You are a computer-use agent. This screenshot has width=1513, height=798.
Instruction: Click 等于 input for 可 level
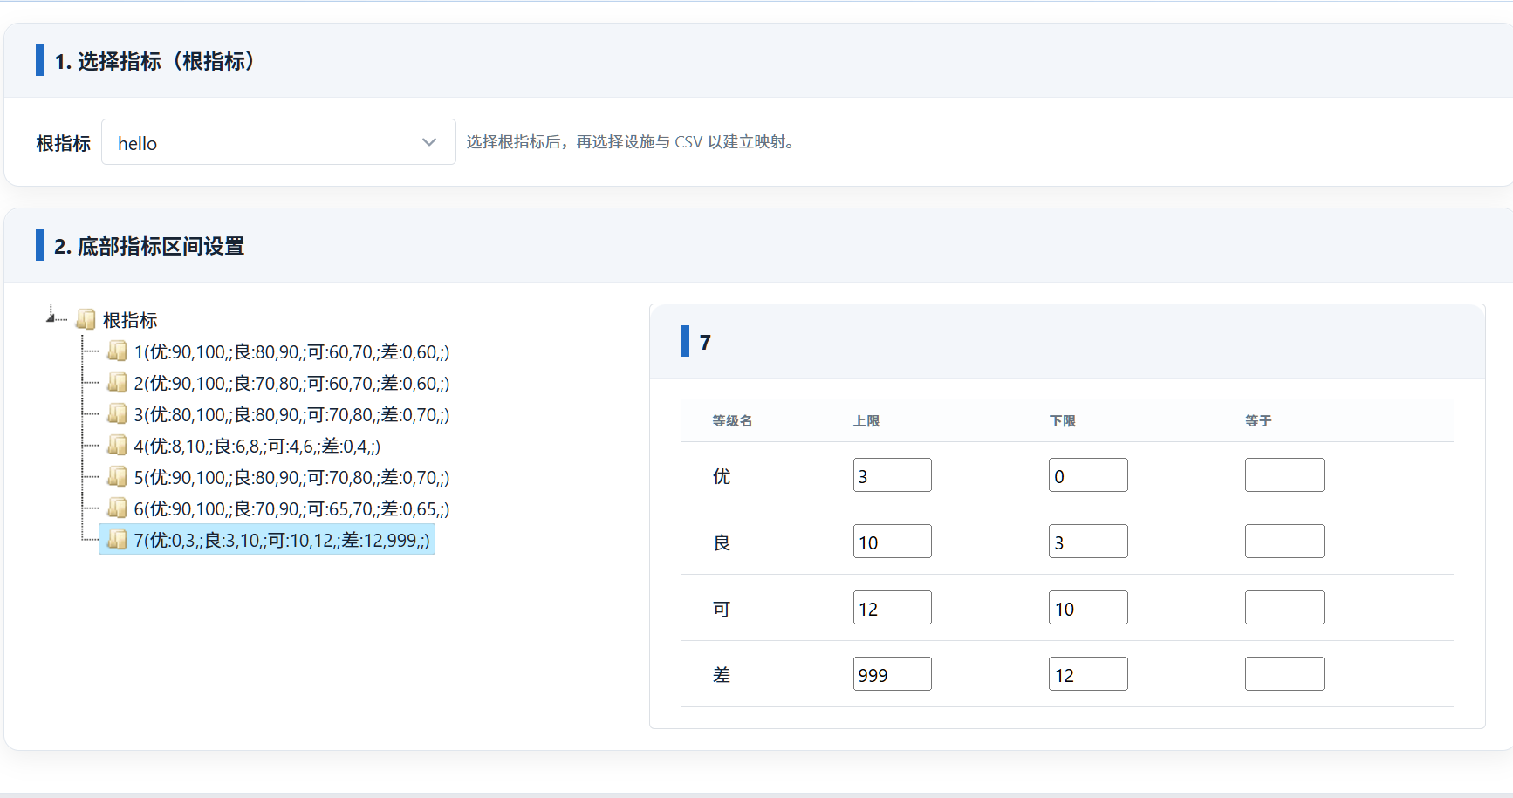click(x=1284, y=608)
